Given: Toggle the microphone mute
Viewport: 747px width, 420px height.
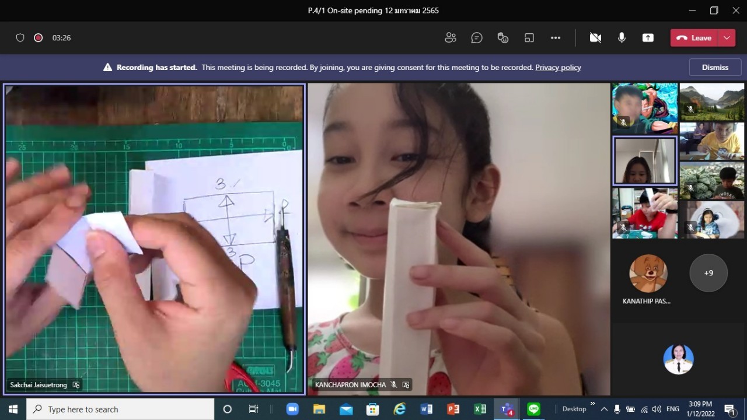Looking at the screenshot, I should coord(622,38).
